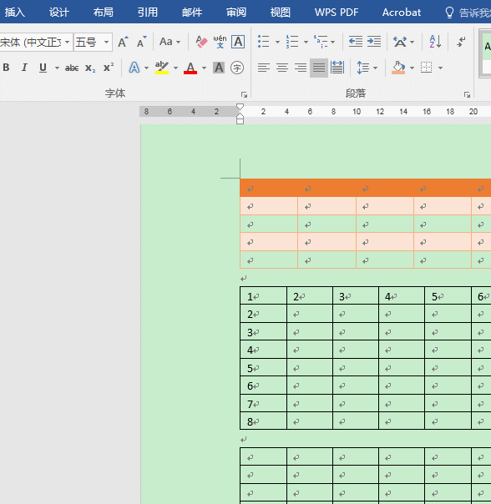Open the phonetic guide (wén) tool
The image size is (491, 504).
220,42
